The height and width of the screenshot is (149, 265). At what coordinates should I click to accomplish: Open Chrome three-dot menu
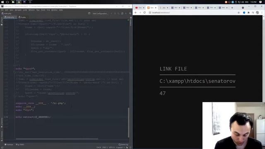262,13
